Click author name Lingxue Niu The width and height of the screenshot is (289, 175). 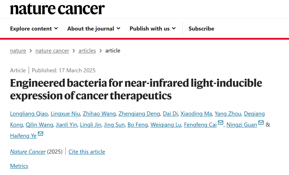65,114
